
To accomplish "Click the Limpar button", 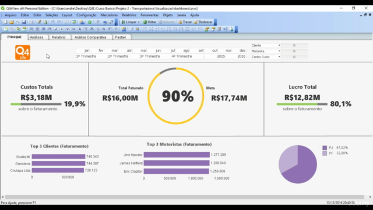I will (129, 22).
